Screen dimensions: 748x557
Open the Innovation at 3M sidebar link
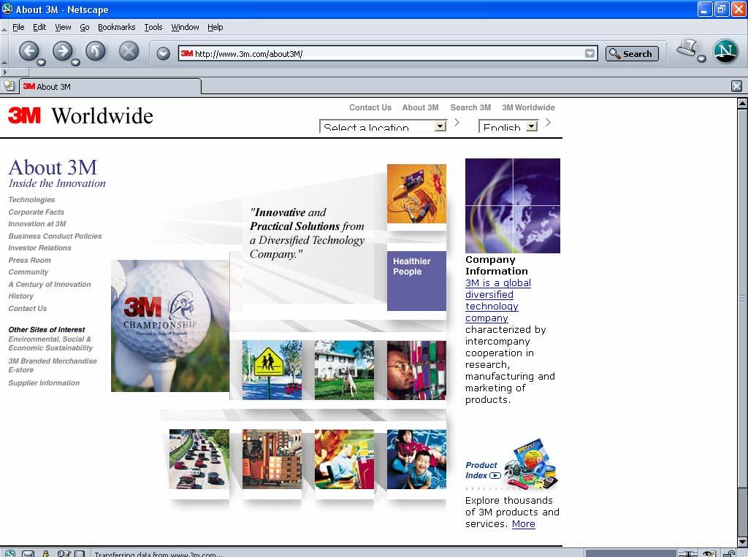tap(37, 224)
